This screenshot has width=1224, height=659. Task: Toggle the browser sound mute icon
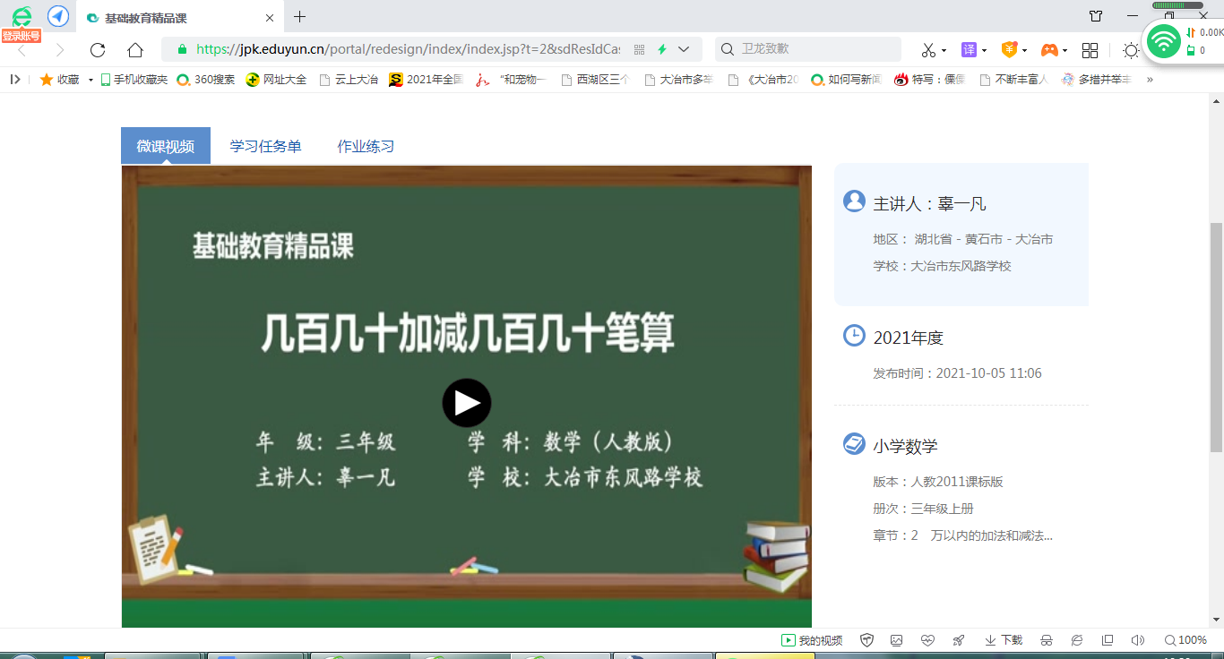(1137, 640)
